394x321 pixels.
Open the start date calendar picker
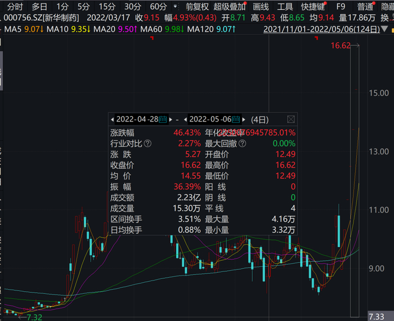click(x=163, y=119)
